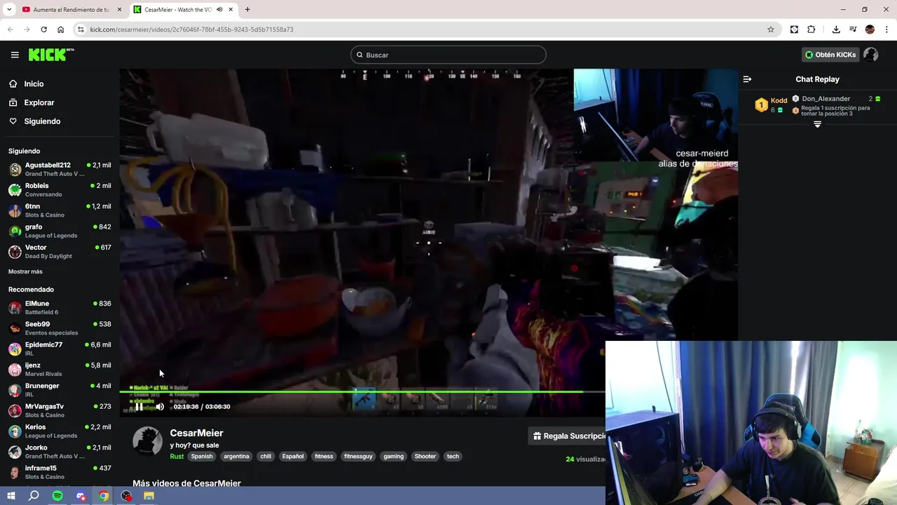Open the Vector channel

point(60,251)
